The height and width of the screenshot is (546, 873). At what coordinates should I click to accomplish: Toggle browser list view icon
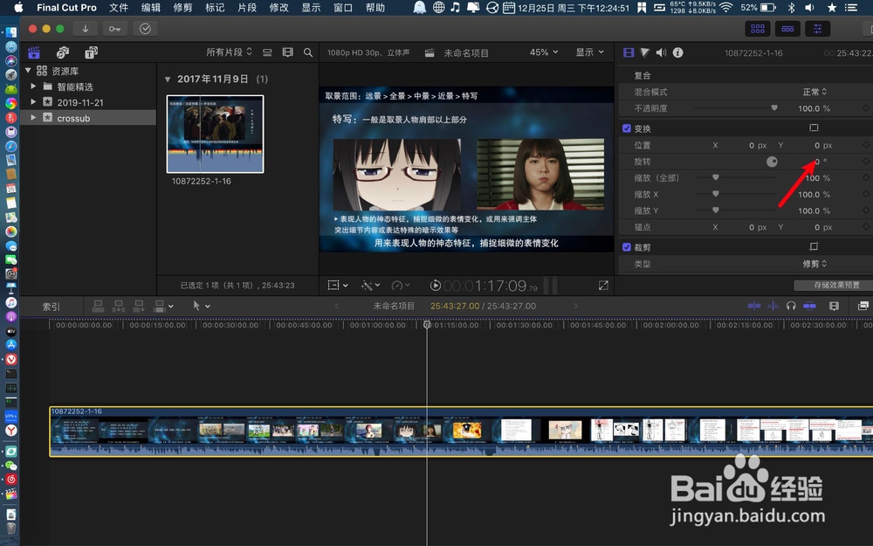(x=267, y=52)
